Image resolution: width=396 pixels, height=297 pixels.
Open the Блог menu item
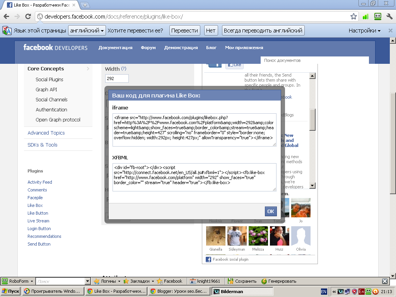[211, 48]
